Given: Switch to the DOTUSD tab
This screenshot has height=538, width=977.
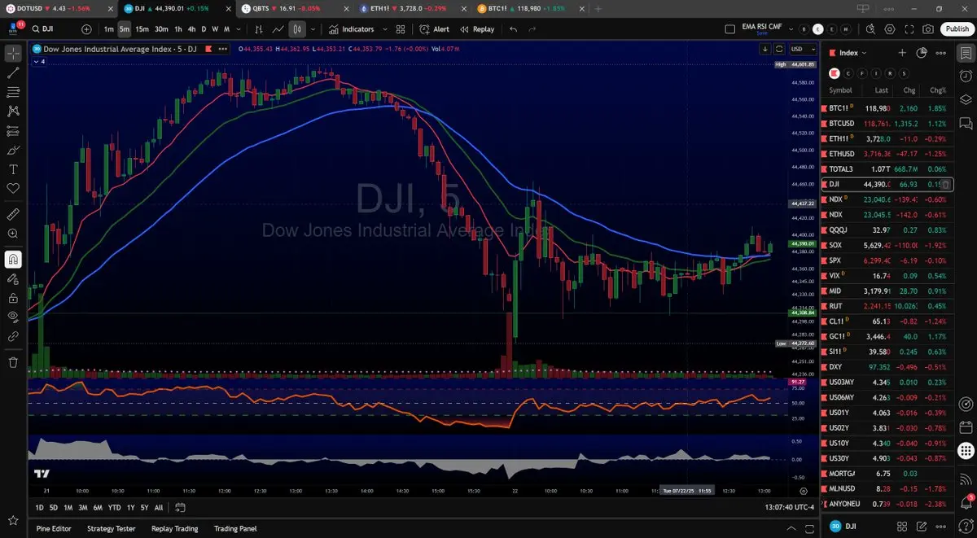Looking at the screenshot, I should [59, 8].
